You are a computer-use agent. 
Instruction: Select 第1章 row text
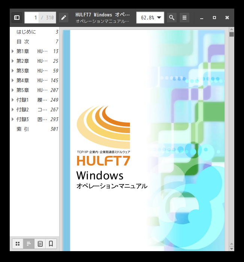32,51
